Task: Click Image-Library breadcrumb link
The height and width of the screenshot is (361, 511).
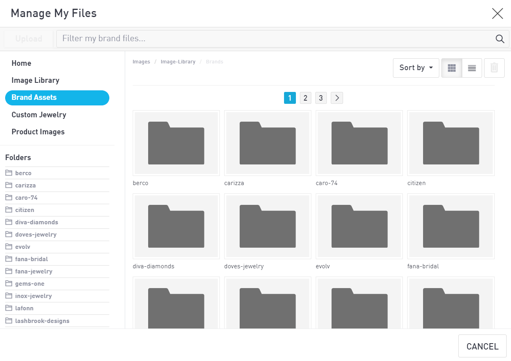Action: click(178, 62)
